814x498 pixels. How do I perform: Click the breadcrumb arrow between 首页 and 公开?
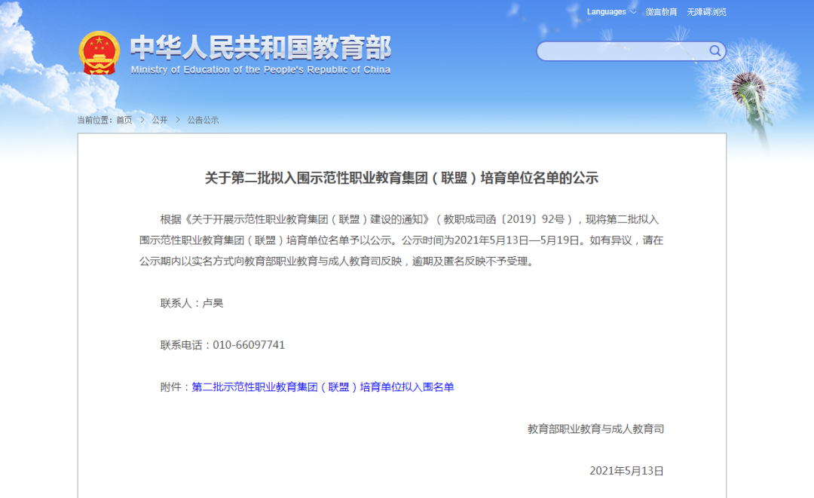tap(142, 120)
